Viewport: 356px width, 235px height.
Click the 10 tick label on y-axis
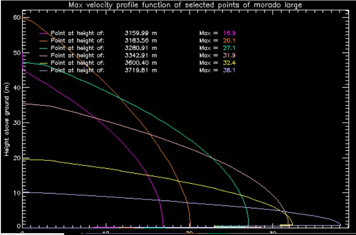16,193
